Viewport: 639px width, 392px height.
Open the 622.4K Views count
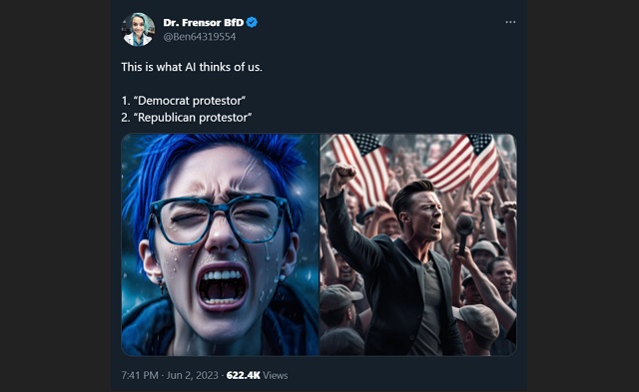point(257,375)
